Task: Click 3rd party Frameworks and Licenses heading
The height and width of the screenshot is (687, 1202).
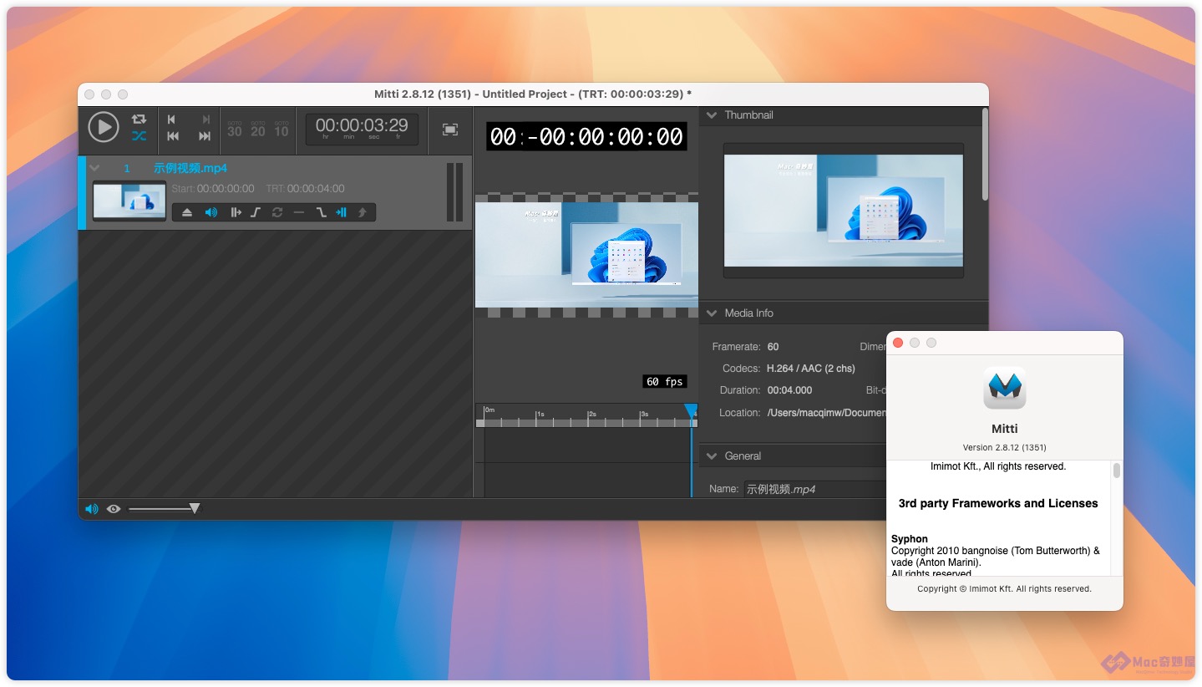Action: (x=998, y=503)
